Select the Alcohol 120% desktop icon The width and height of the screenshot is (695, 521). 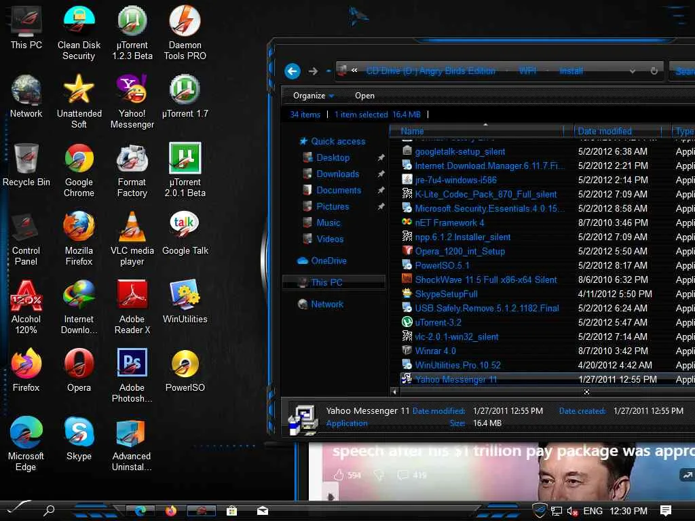(26, 297)
